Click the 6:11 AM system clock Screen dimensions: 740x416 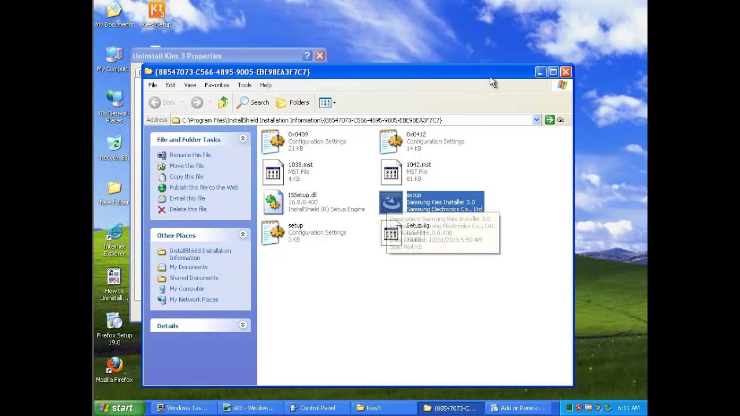628,408
